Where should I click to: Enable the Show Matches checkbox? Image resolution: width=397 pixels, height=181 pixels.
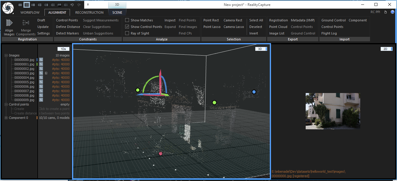[127, 20]
